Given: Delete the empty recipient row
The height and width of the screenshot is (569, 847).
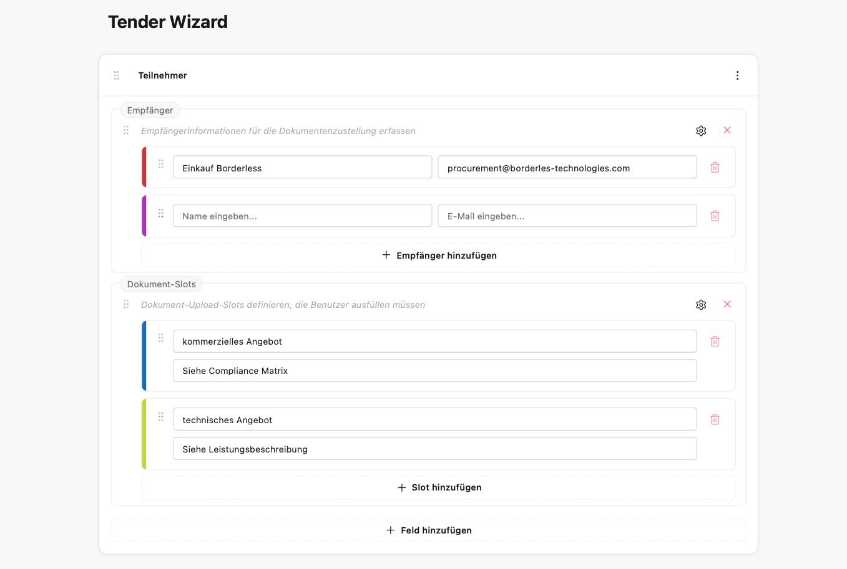Looking at the screenshot, I should (715, 216).
